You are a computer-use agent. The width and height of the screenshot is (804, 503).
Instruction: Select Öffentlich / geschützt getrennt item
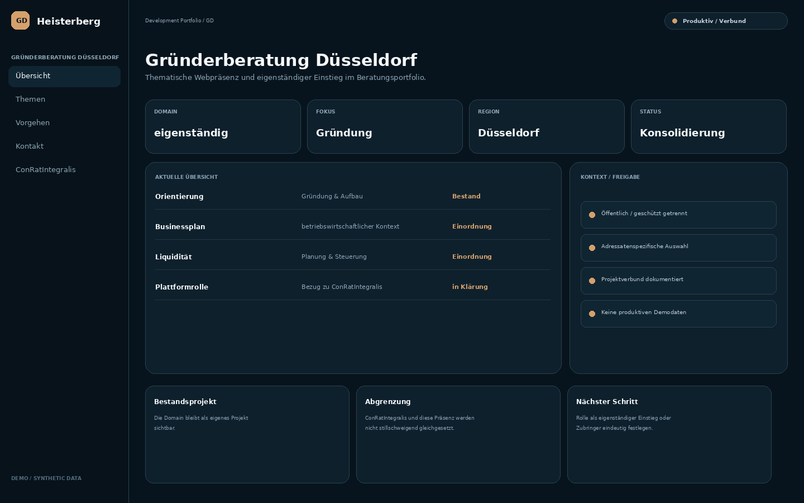678,215
